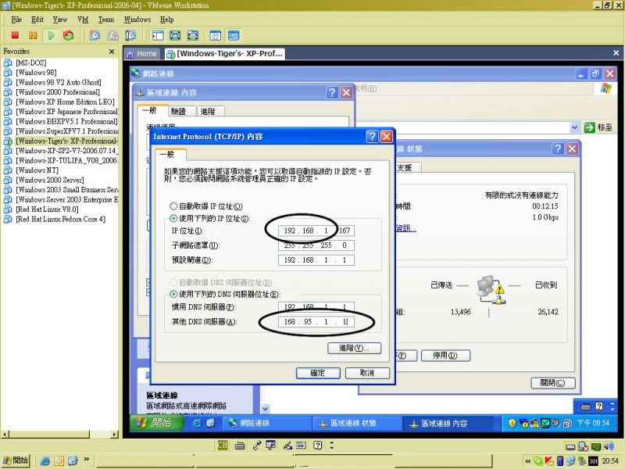Click the 進階(V)... button in TCP/IP dialog
The width and height of the screenshot is (625, 469).
(355, 348)
